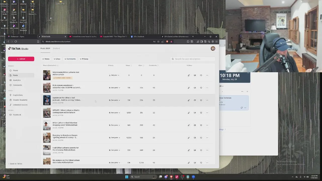322x181 pixels.
Task: Open more actions for "Interviewing Dillon Lathams dad"
Action: (x=207, y=75)
